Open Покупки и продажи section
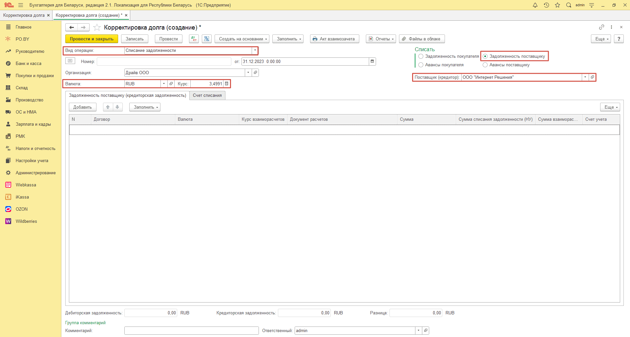This screenshot has width=630, height=337. [x=35, y=75]
